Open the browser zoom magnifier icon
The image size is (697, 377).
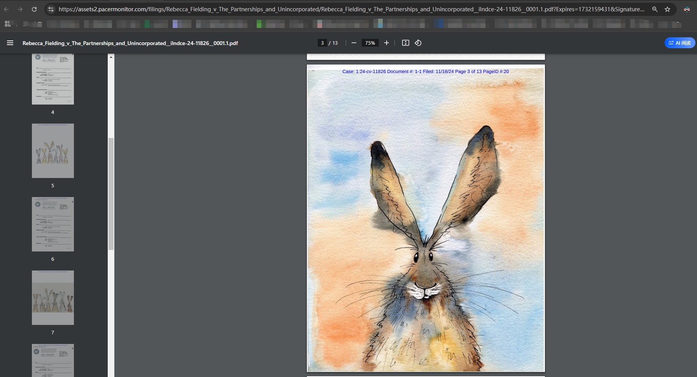point(655,9)
